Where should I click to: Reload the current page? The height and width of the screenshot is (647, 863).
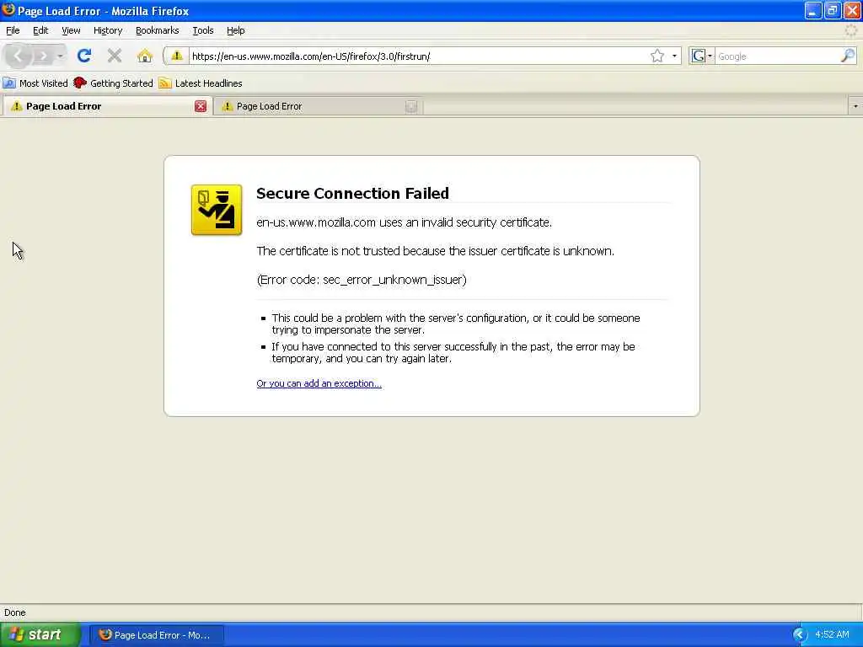coord(84,56)
